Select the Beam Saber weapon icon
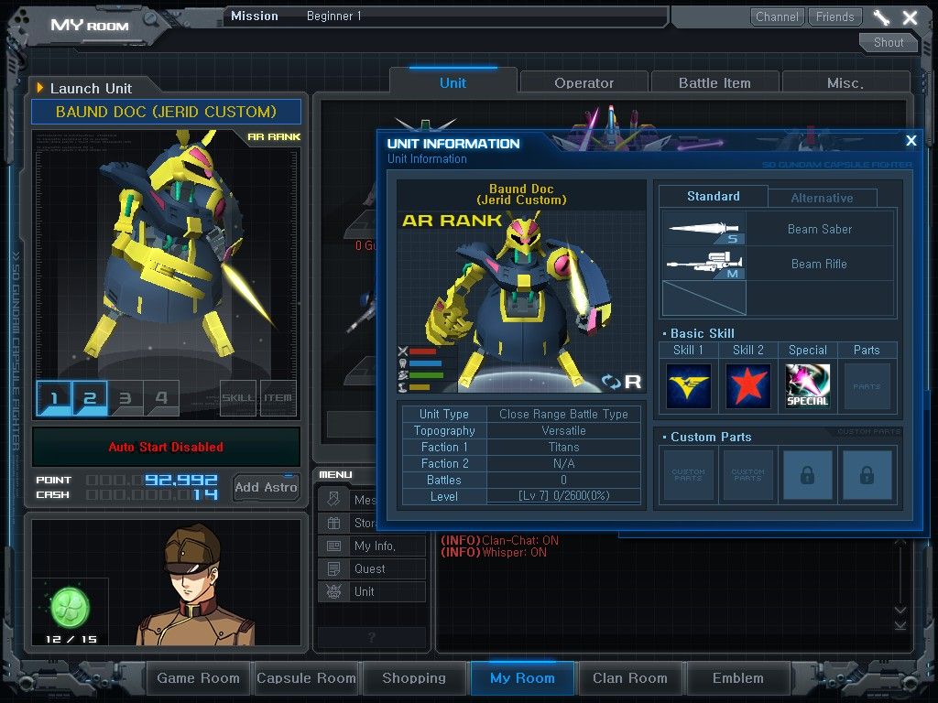This screenshot has width=938, height=703. 704,228
